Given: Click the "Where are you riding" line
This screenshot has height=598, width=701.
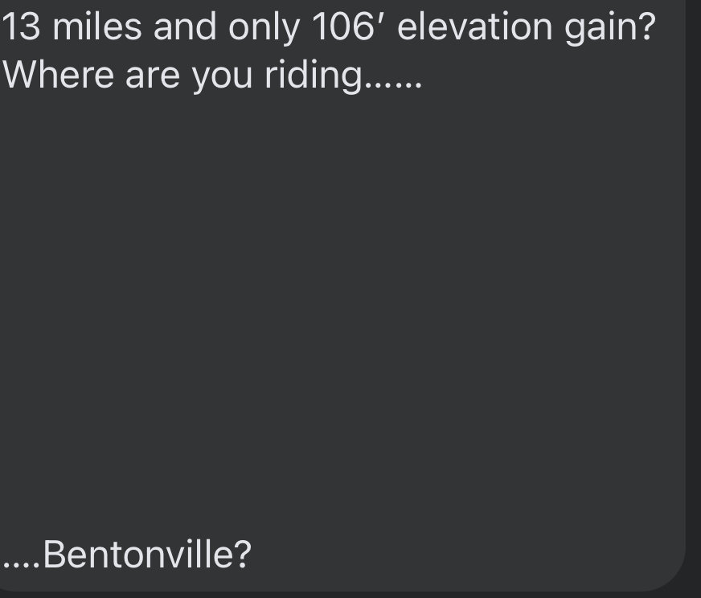Looking at the screenshot, I should pyautogui.click(x=211, y=76).
